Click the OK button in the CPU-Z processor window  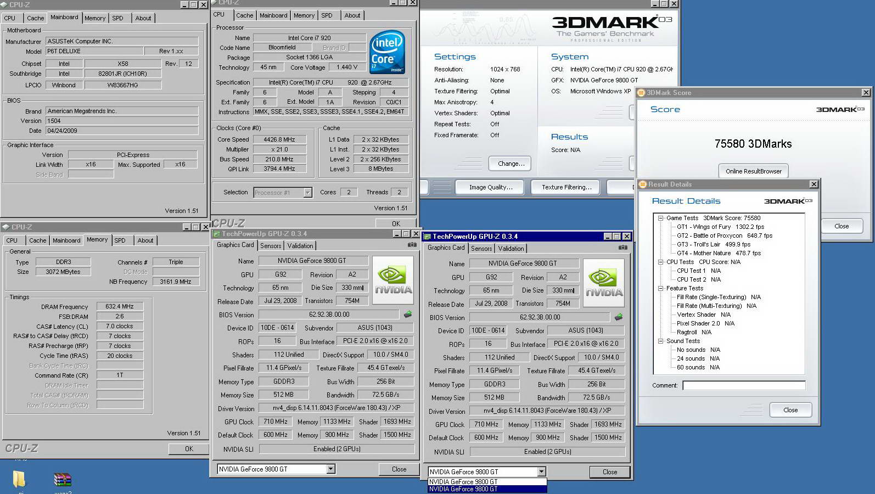click(x=396, y=223)
